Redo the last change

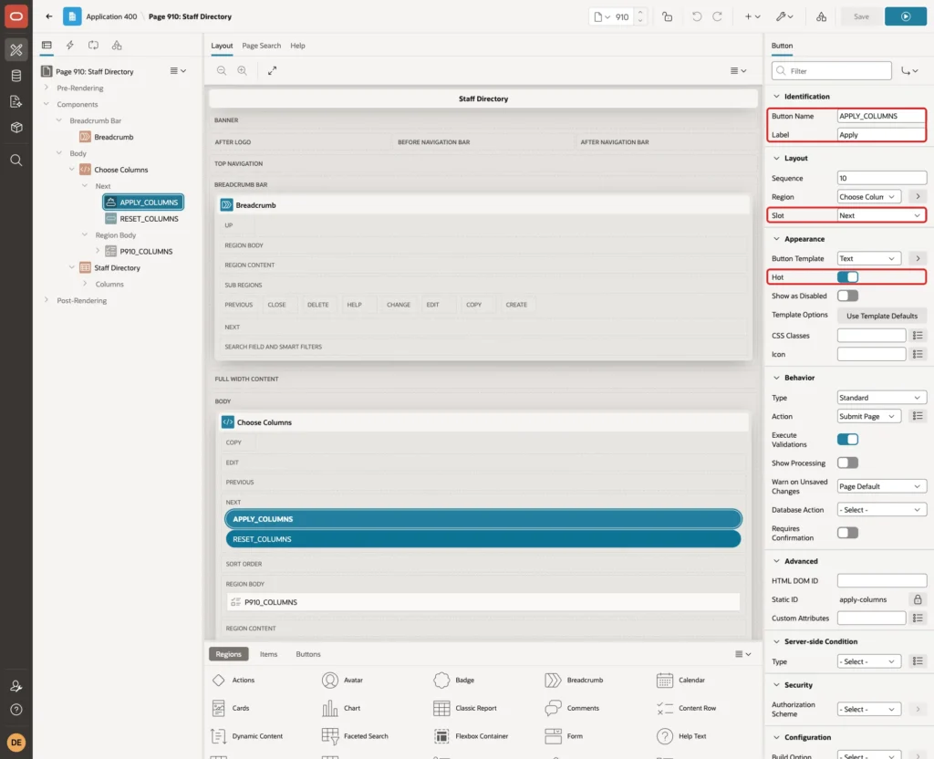pyautogui.click(x=717, y=16)
